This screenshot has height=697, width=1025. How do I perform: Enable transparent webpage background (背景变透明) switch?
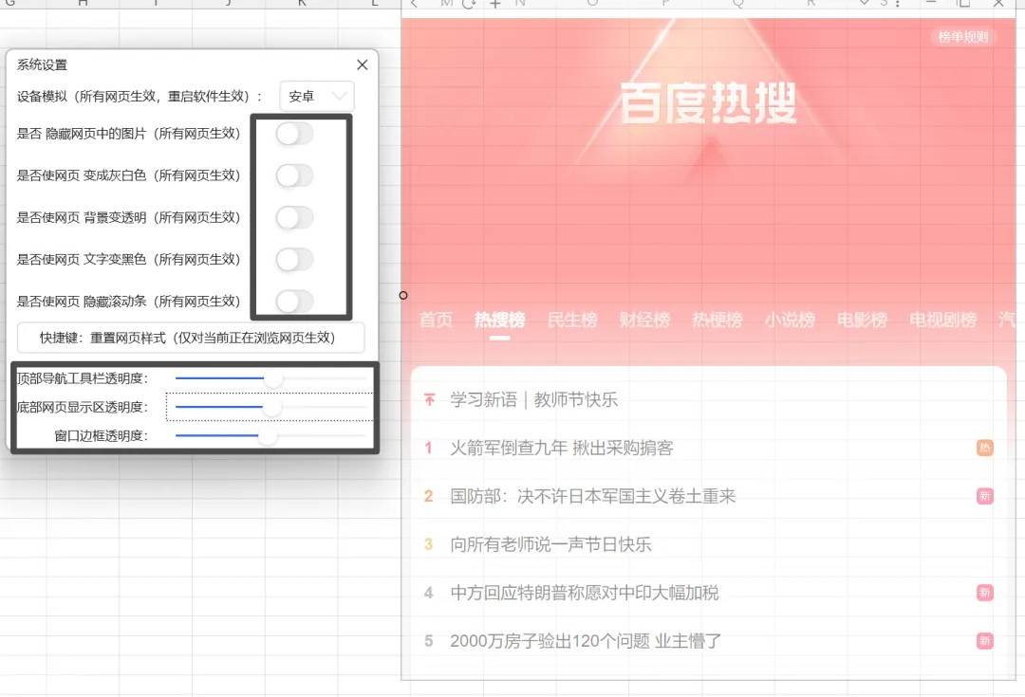click(294, 217)
